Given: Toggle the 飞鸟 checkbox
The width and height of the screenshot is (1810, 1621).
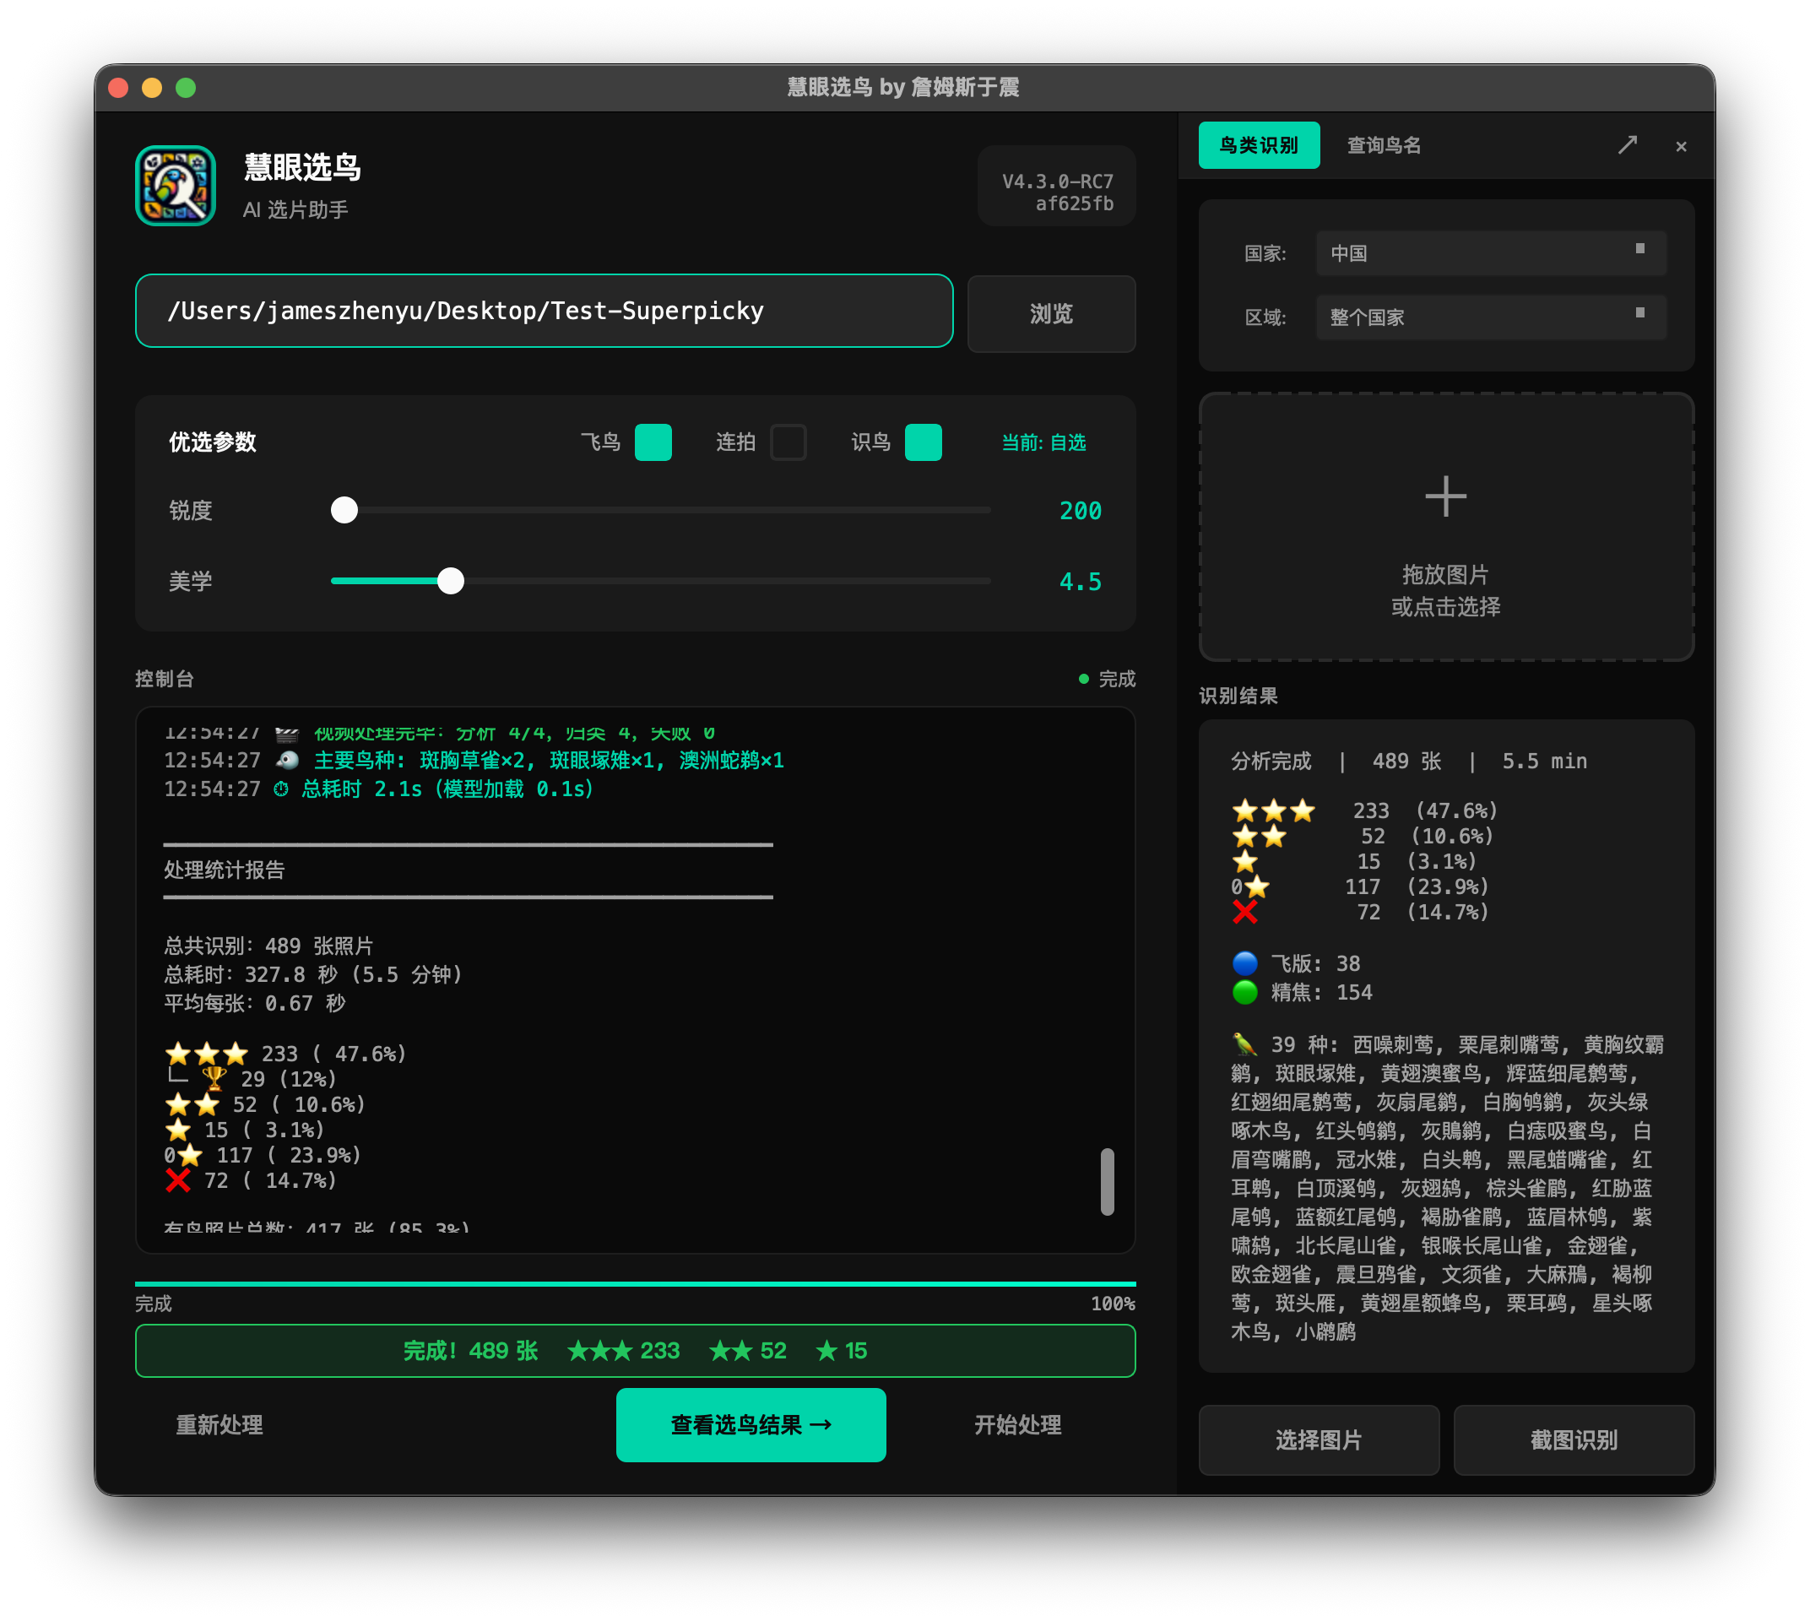Looking at the screenshot, I should pos(653,442).
